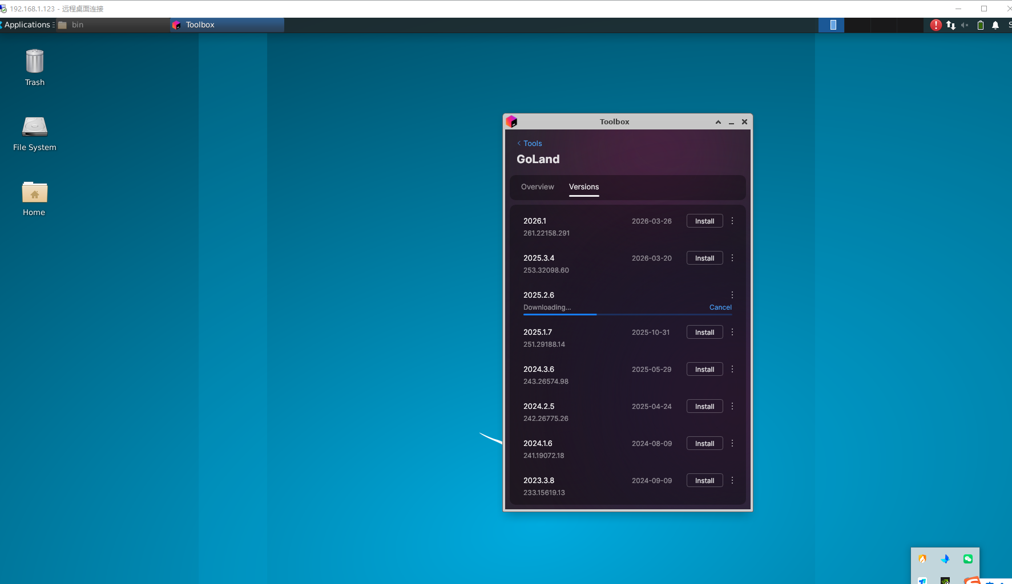The image size is (1012, 584).
Task: Open the Home folder desktop icon
Action: pos(34,198)
